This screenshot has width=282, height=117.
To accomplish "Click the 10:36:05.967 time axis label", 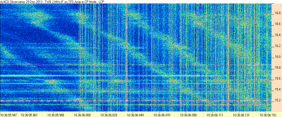I will pos(29,115).
